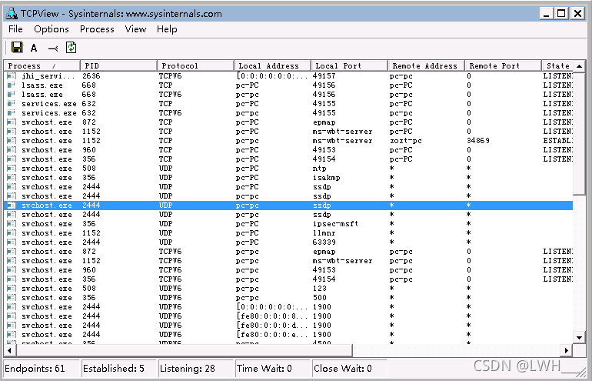Open the File menu

click(15, 29)
